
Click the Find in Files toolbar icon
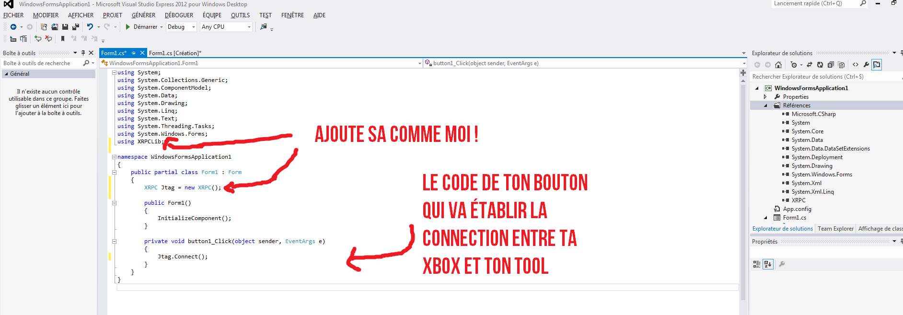[x=263, y=27]
